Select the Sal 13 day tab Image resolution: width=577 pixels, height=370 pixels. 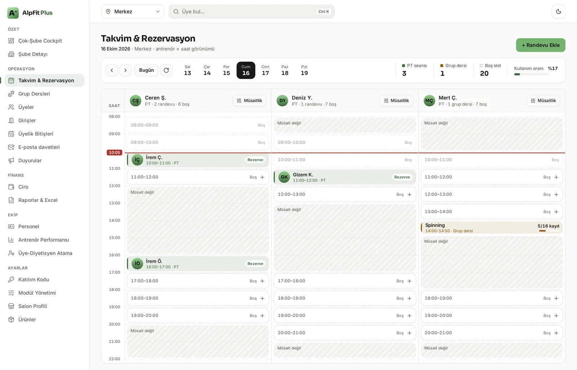coord(188,70)
